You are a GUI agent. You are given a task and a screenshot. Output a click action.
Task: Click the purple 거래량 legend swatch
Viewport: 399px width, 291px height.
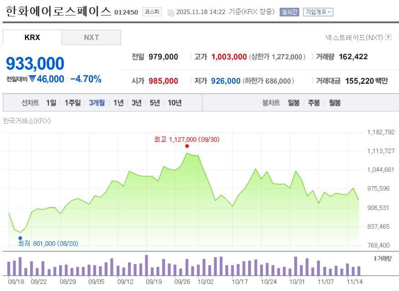[x=375, y=258]
